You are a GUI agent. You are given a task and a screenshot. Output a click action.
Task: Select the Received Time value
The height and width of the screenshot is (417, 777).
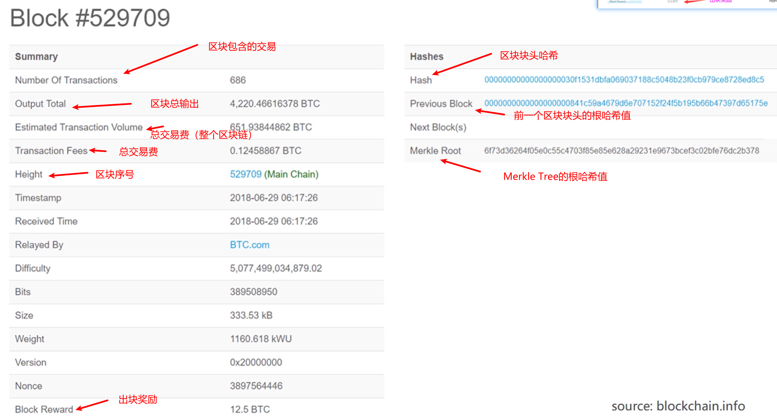[274, 221]
